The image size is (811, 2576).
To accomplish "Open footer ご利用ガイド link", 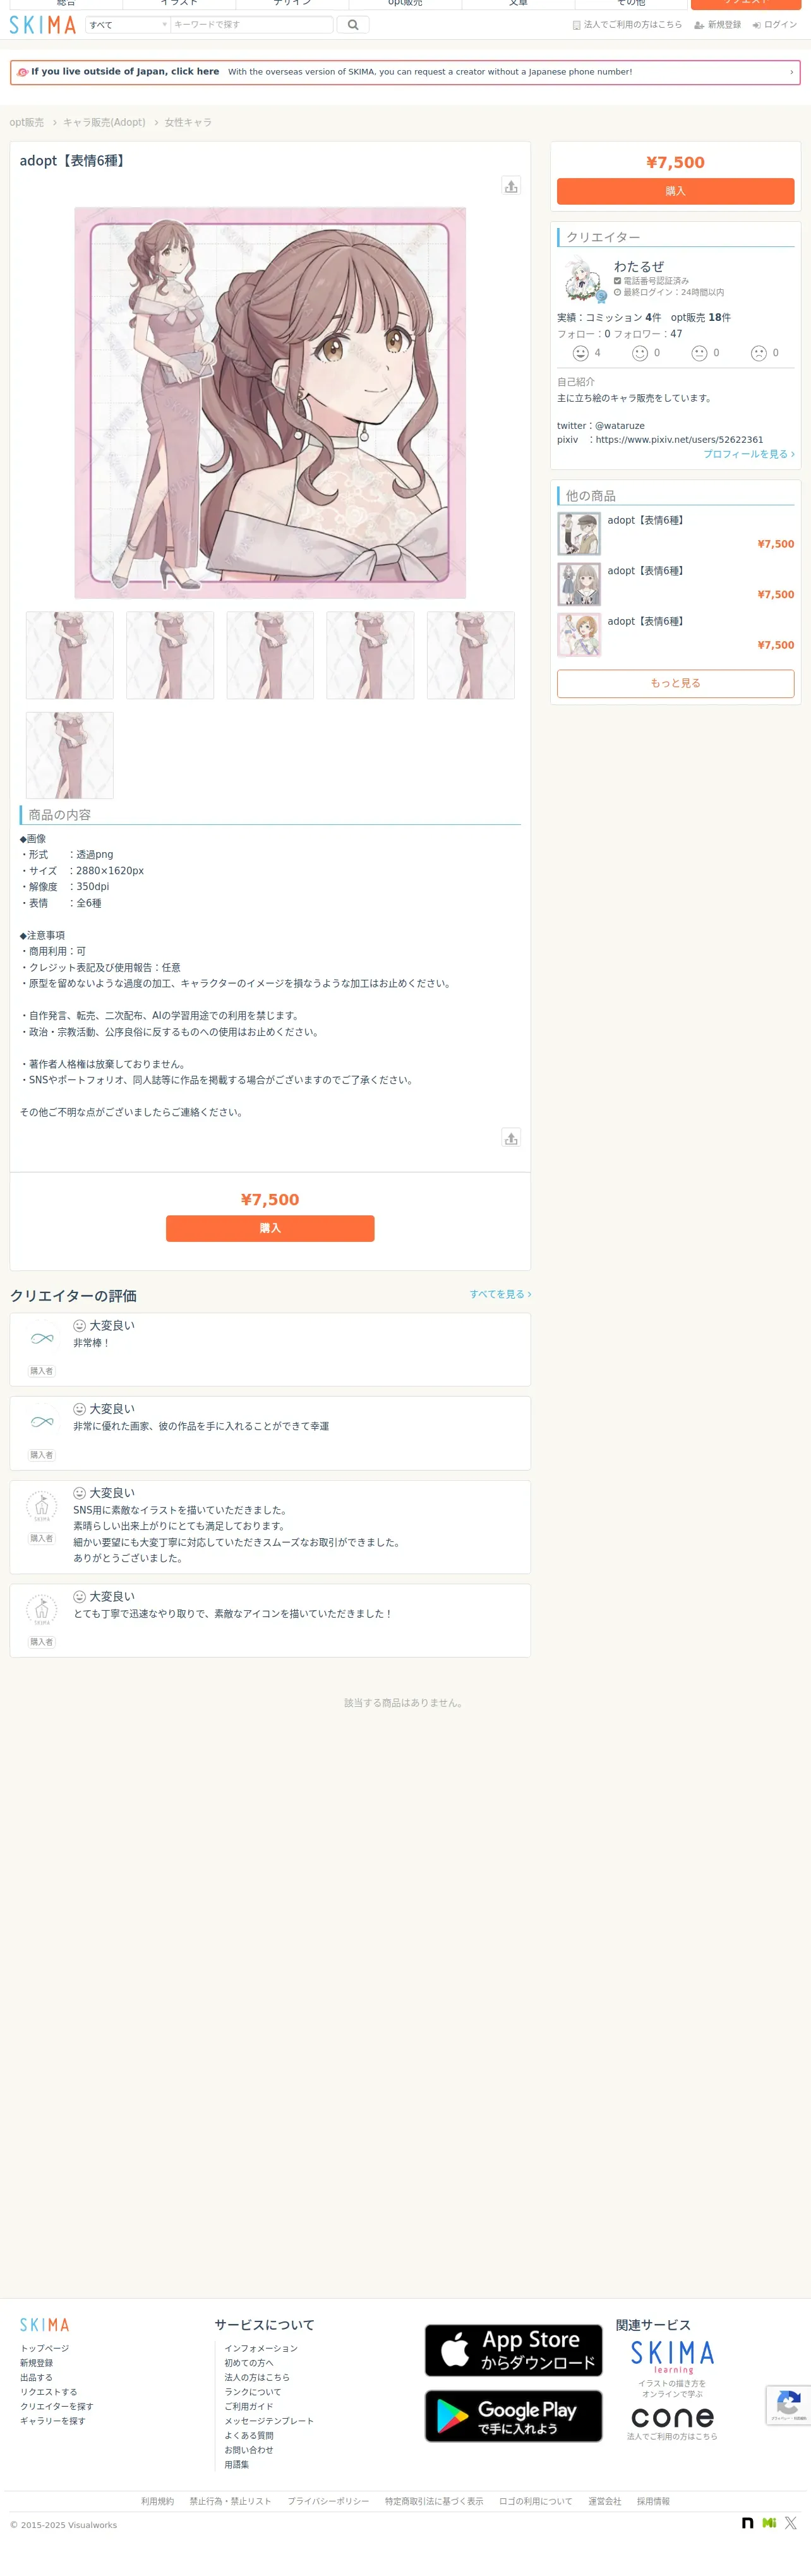I will 249,2406.
